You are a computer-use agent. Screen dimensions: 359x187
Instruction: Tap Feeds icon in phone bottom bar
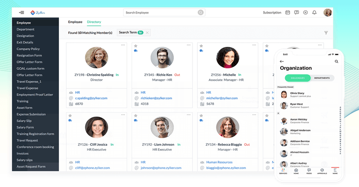point(309,171)
